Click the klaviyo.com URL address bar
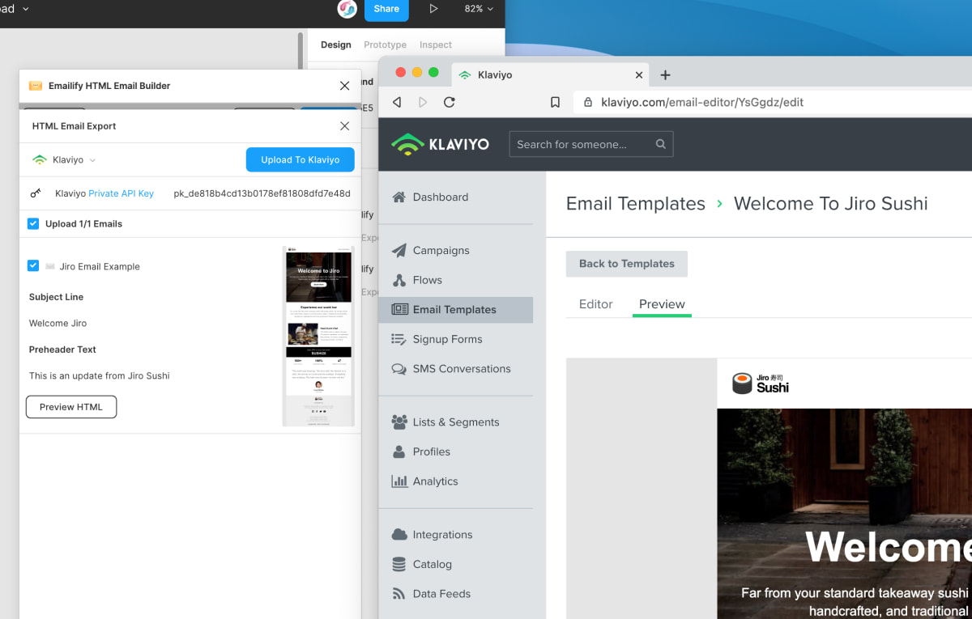This screenshot has width=972, height=619. click(x=773, y=103)
